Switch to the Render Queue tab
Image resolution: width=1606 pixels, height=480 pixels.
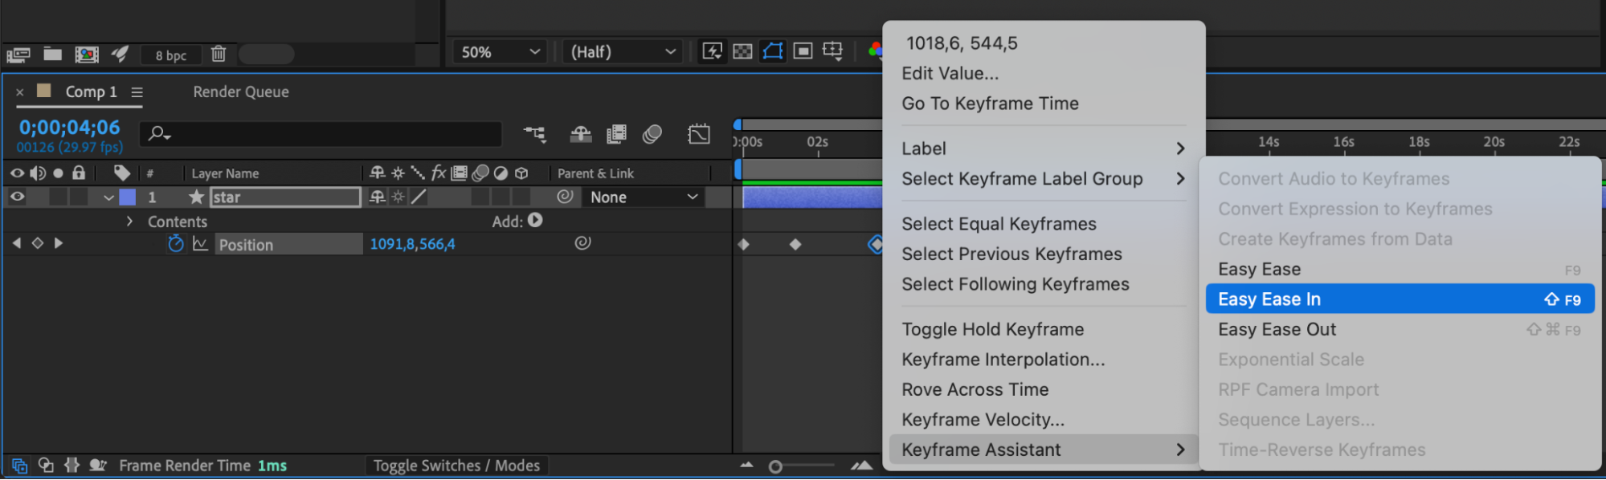coord(240,92)
